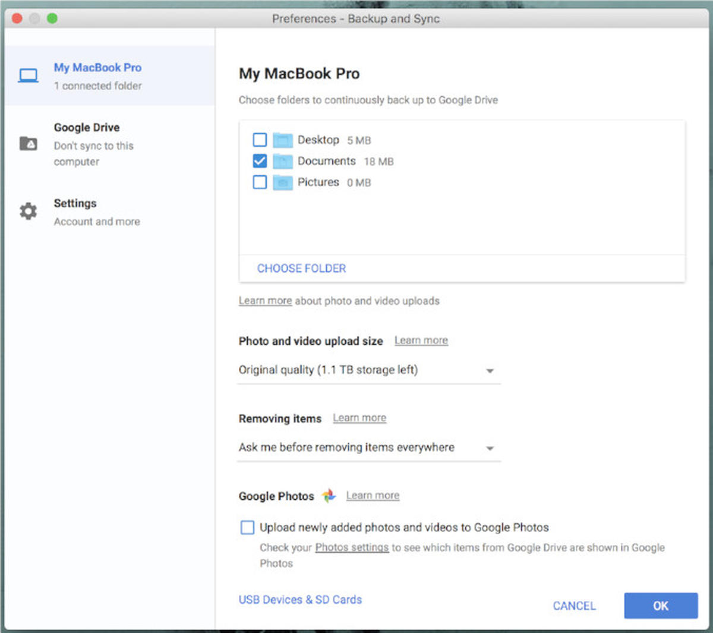The width and height of the screenshot is (713, 633).
Task: Switch to the Google Drive section
Action: (x=87, y=127)
